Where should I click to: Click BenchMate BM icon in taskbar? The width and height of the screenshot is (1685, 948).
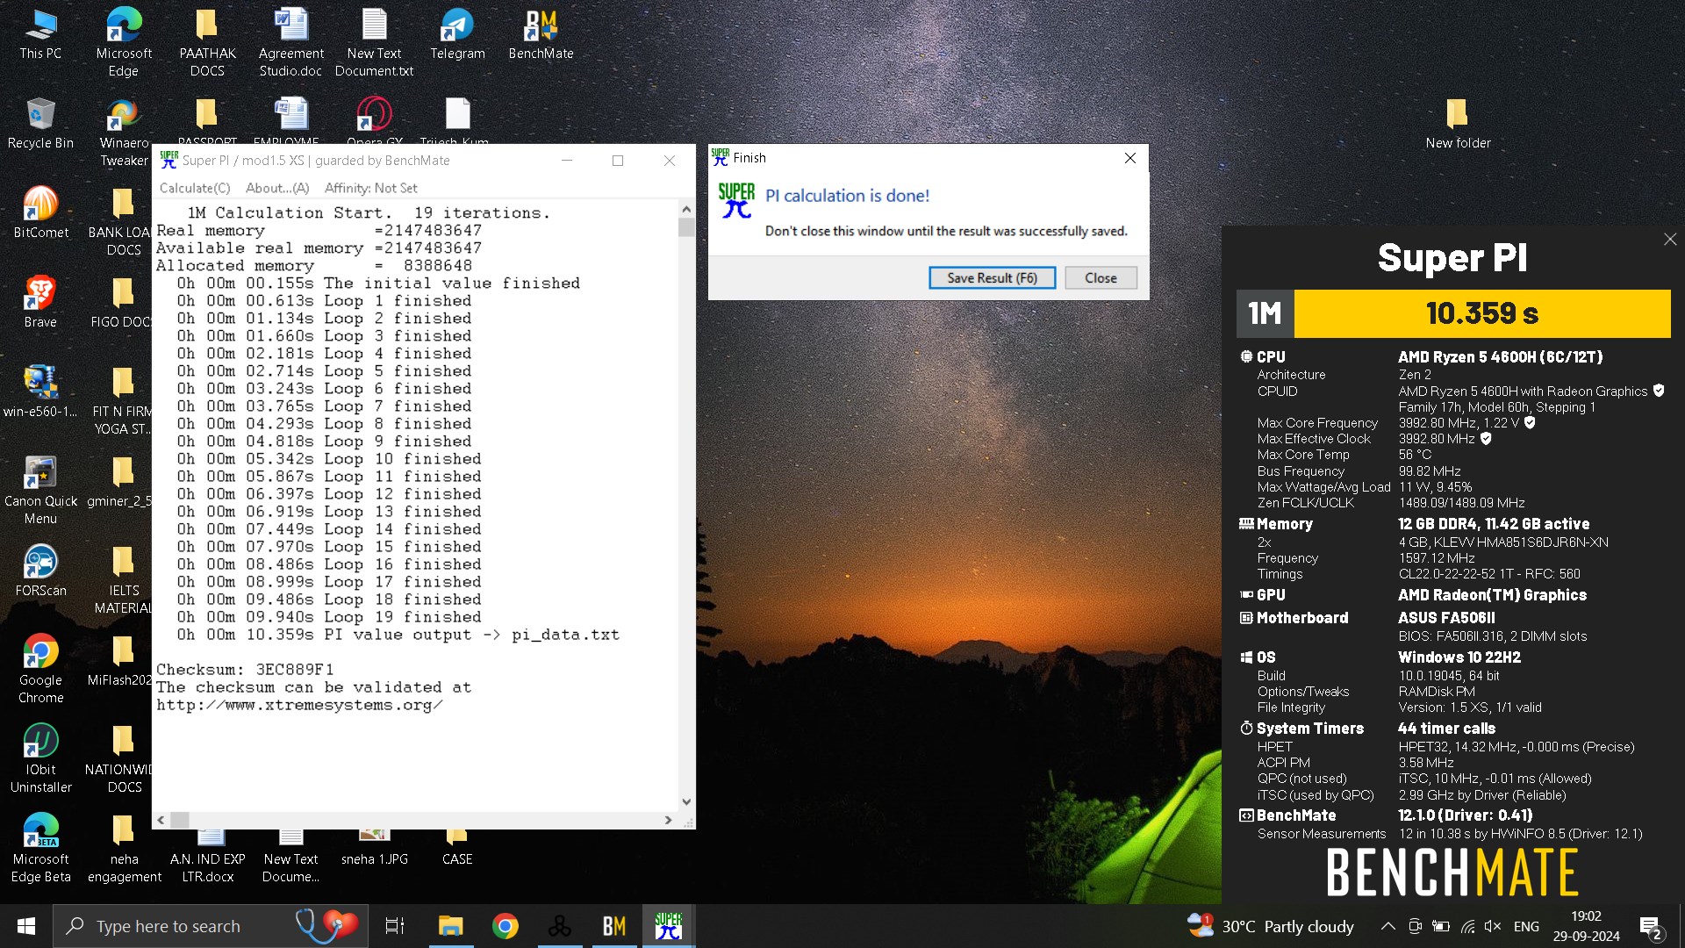(x=614, y=926)
